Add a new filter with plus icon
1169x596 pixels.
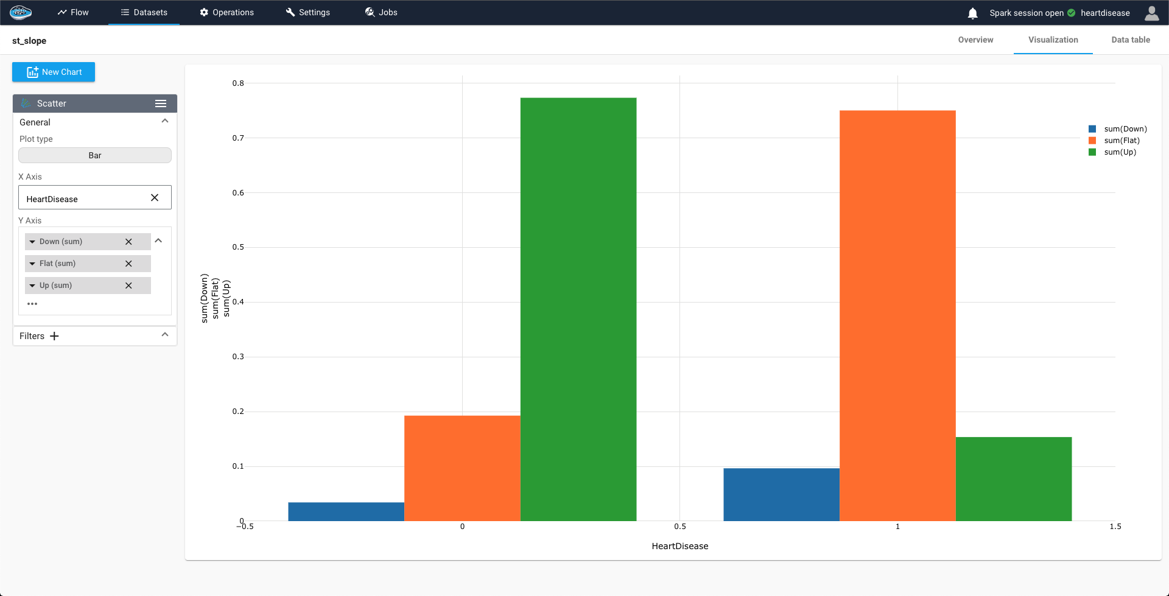pyautogui.click(x=54, y=336)
